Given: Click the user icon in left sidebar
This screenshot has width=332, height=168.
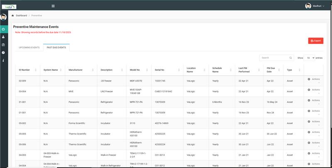Looking at the screenshot, I should [3, 37].
